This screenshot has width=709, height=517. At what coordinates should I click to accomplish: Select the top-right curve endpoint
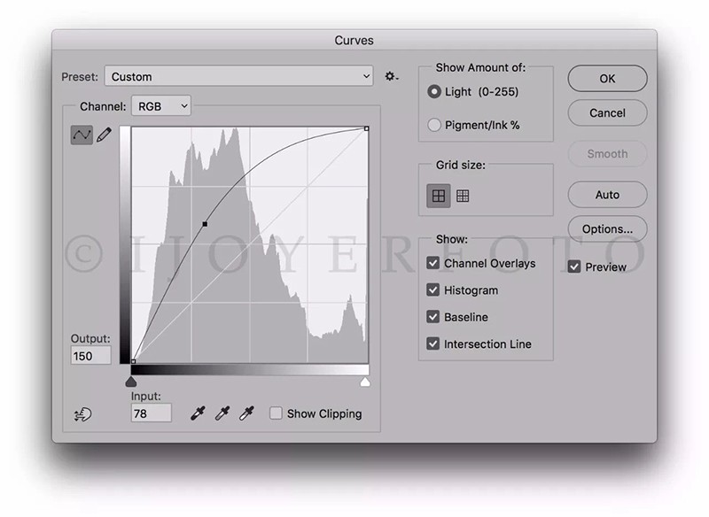[367, 128]
